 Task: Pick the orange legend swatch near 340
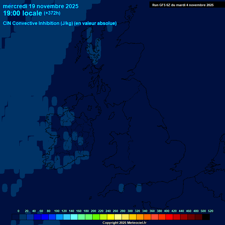tap(147, 217)
